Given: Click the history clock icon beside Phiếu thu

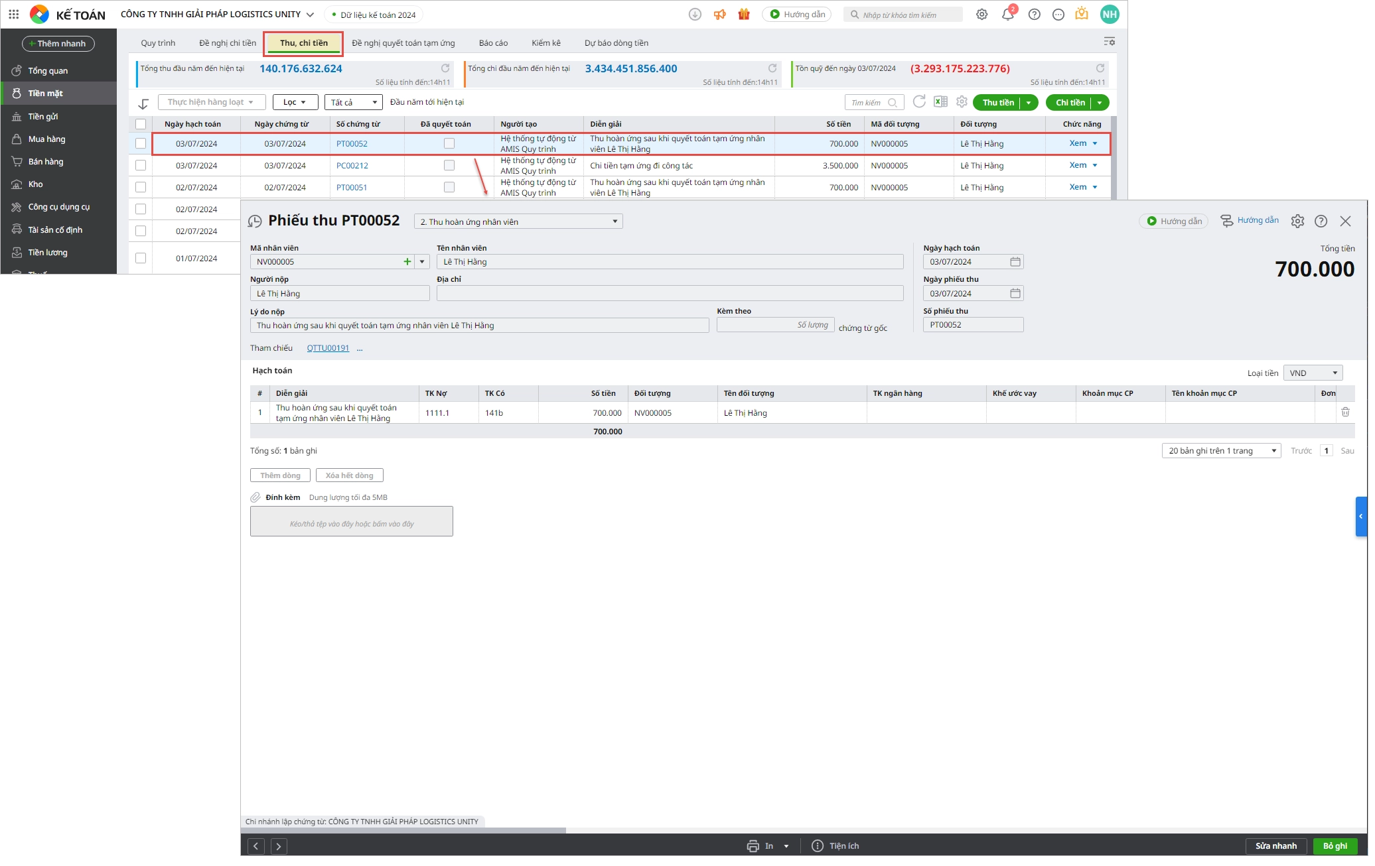Looking at the screenshot, I should tap(255, 222).
